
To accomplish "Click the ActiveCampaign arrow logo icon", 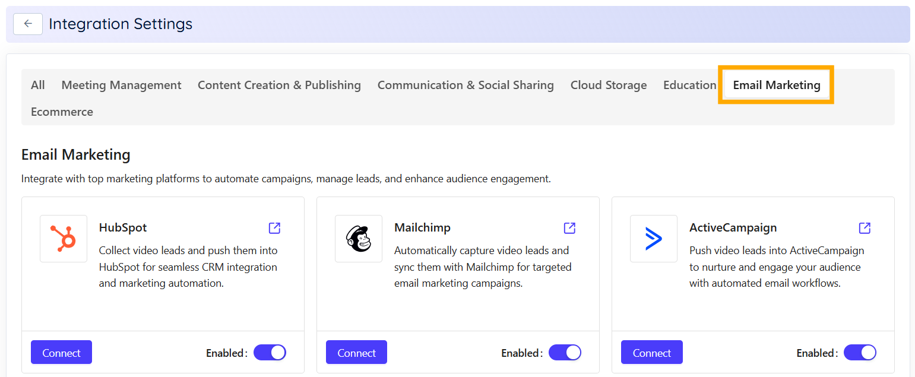I will tap(653, 239).
